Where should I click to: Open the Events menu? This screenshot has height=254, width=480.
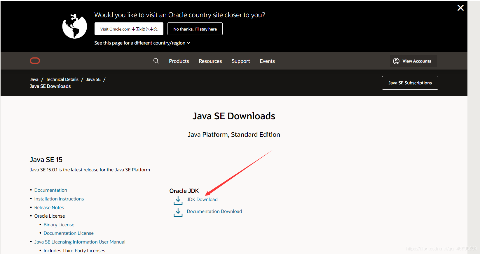tap(267, 61)
